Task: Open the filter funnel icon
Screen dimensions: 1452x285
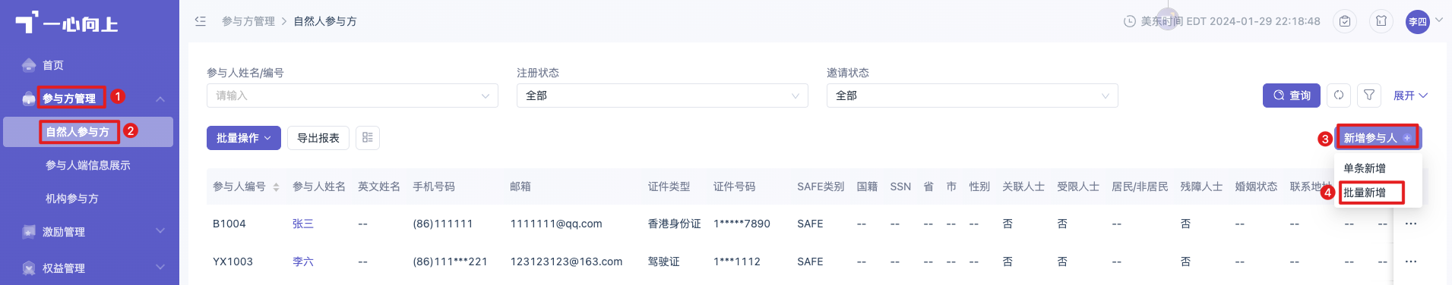Action: (1369, 96)
